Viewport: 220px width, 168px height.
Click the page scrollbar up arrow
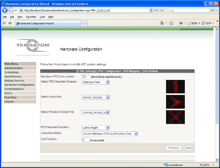click(x=217, y=30)
